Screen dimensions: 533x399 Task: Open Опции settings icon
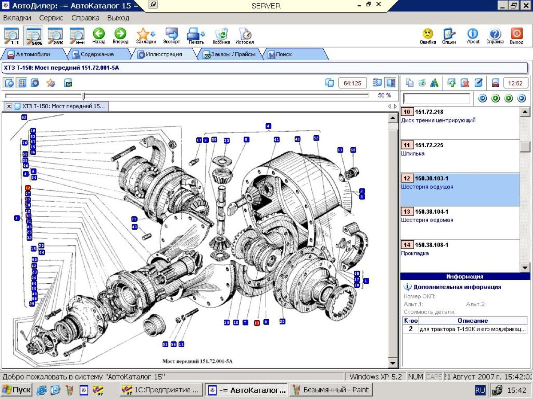(449, 35)
